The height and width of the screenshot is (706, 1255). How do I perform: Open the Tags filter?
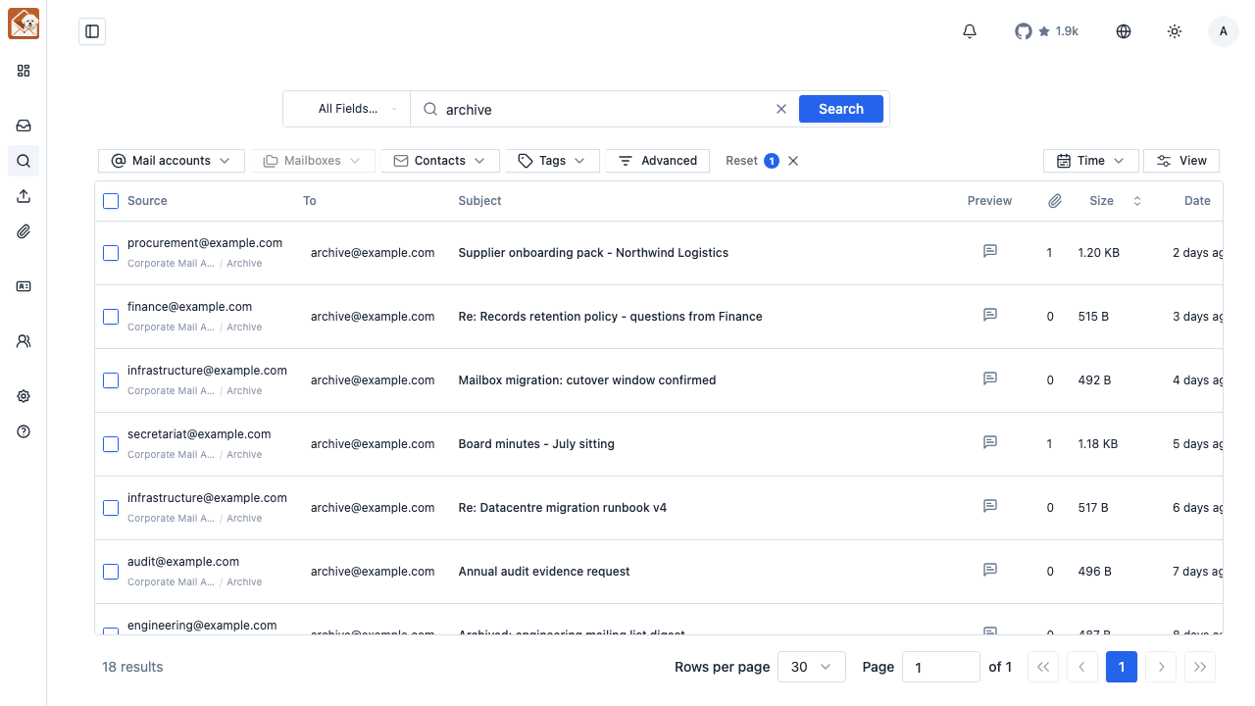click(553, 161)
